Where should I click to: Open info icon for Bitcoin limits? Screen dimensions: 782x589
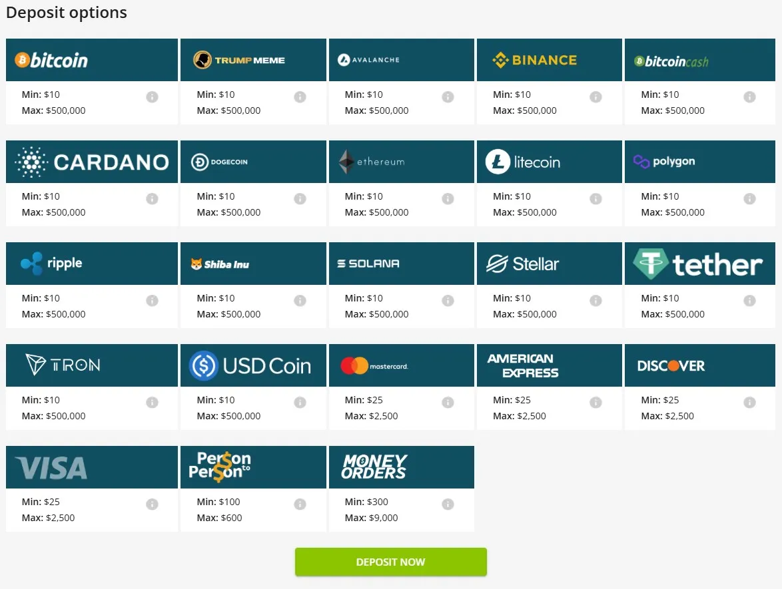click(152, 97)
